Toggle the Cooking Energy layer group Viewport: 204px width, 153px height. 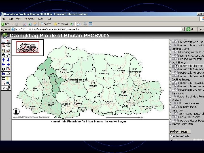[170, 79]
